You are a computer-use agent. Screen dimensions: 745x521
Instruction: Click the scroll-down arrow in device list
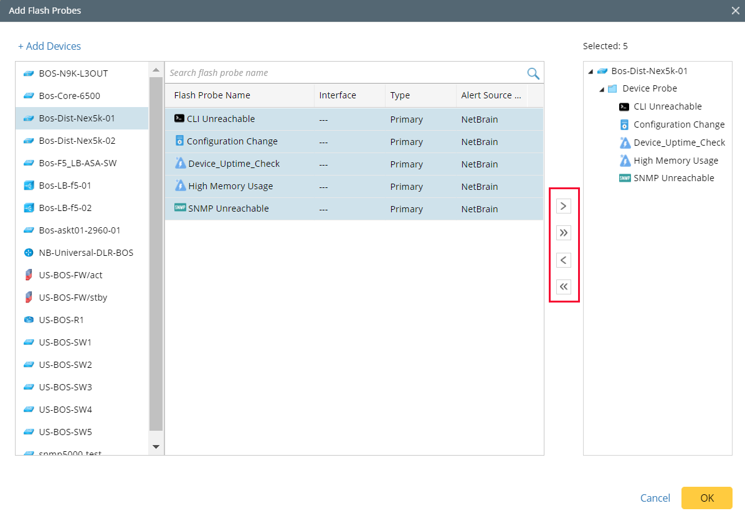(x=156, y=446)
